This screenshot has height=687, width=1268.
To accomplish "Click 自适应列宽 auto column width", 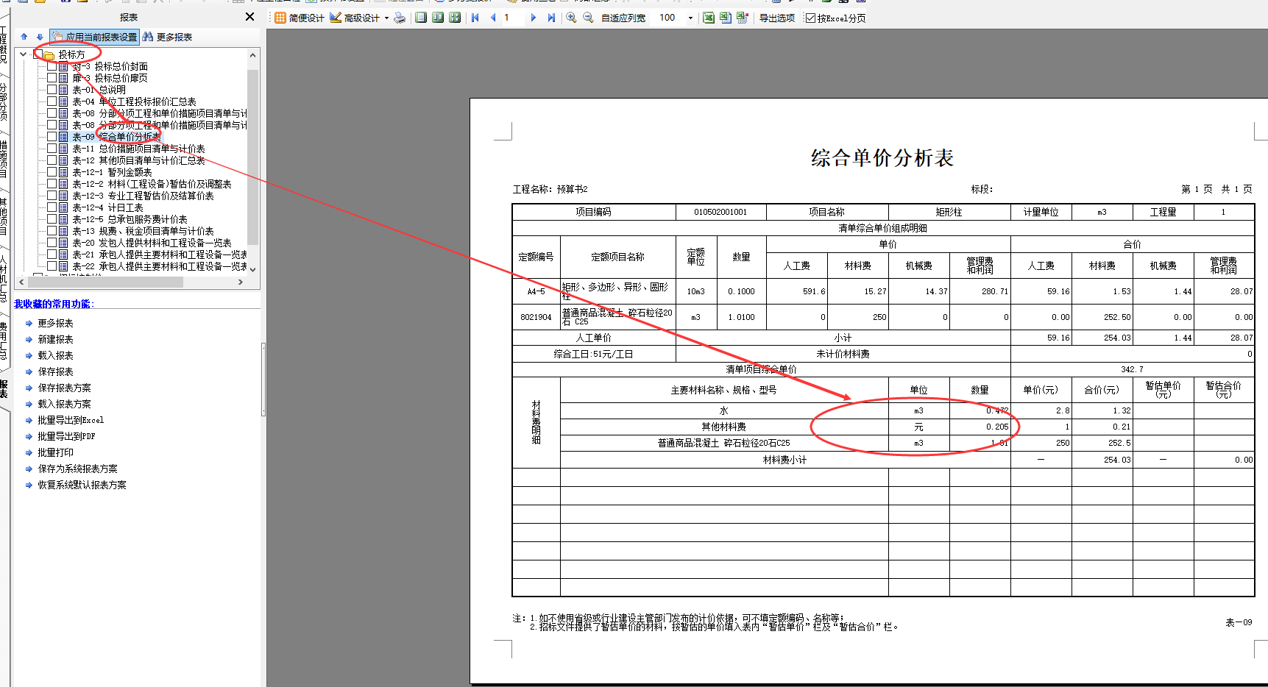I will [623, 18].
